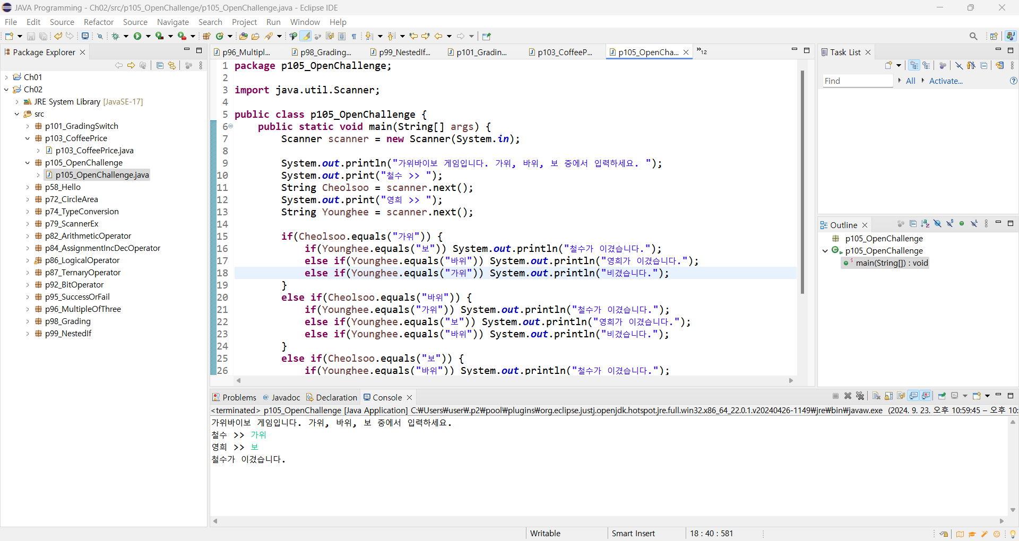
Task: Click the status bar tip lightbulb icon
Action: [1013, 534]
